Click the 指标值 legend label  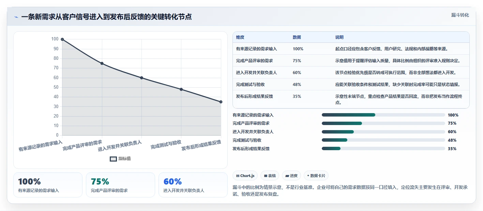(124, 159)
